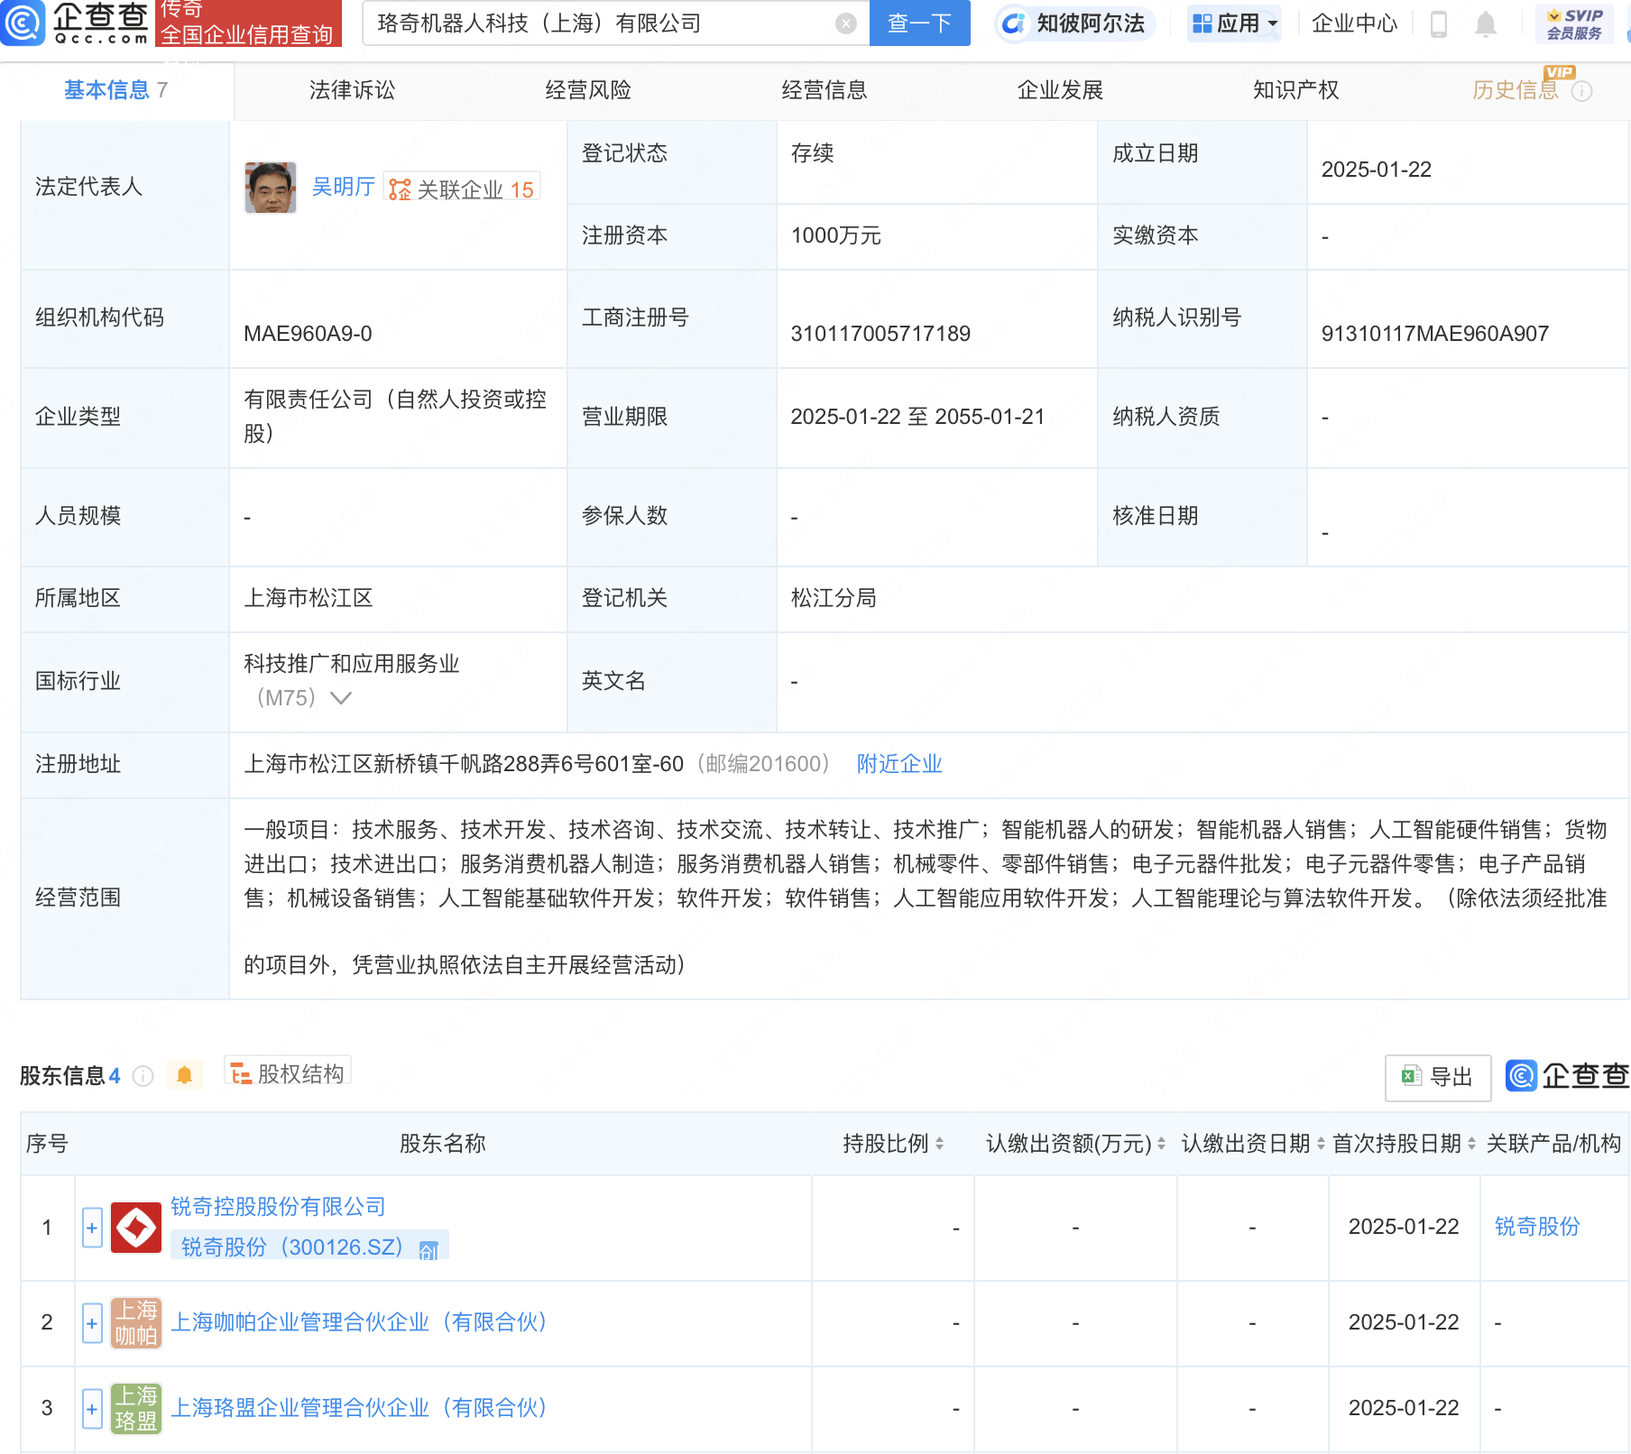Viewport: 1631px width, 1454px height.
Task: Click the 吴明厅 legal representative link
Action: tap(344, 188)
